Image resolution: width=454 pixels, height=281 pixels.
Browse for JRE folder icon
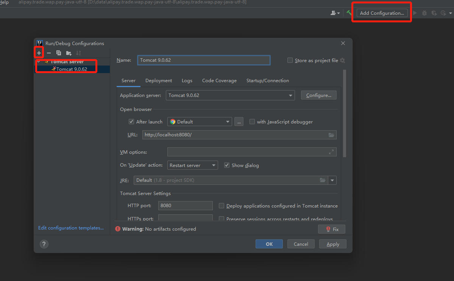[x=323, y=180]
